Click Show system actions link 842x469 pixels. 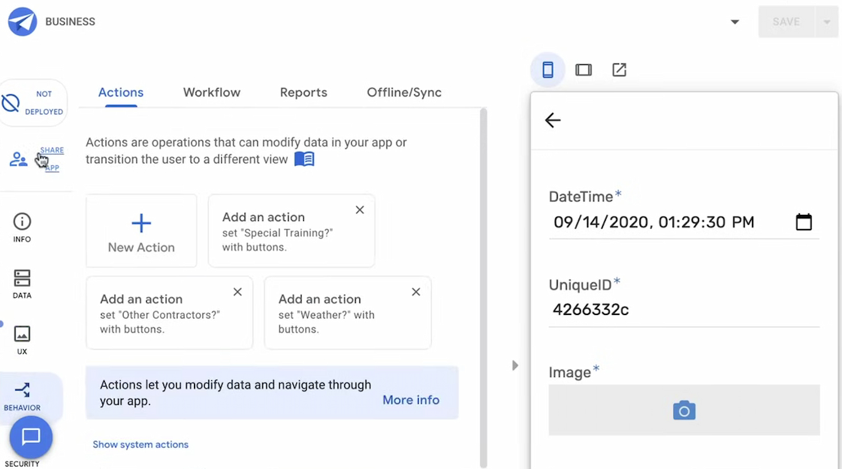pyautogui.click(x=141, y=445)
